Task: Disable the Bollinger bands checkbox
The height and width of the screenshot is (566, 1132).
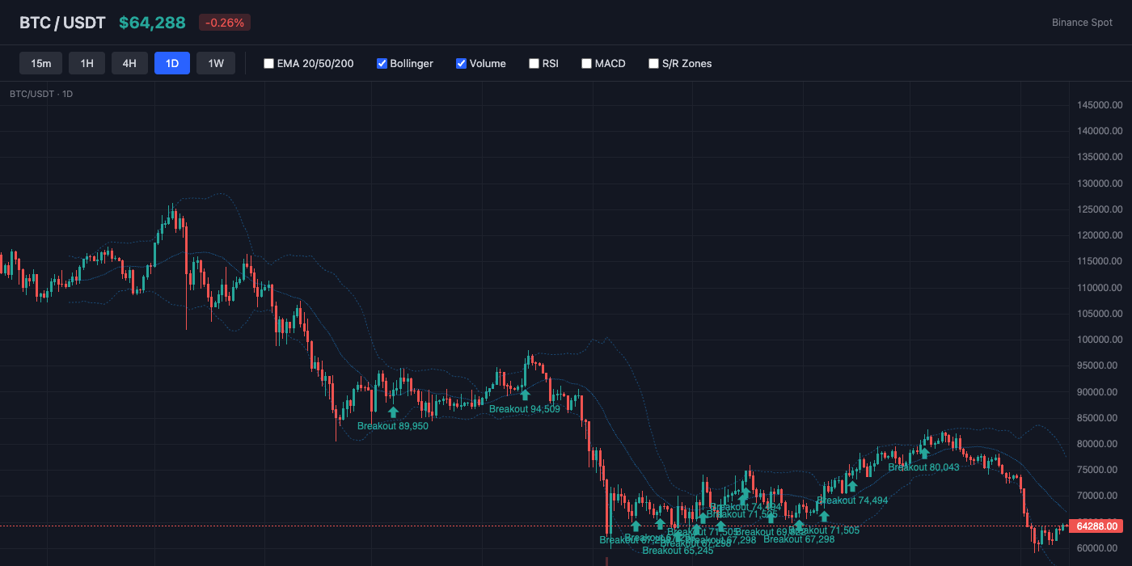Action: (382, 63)
